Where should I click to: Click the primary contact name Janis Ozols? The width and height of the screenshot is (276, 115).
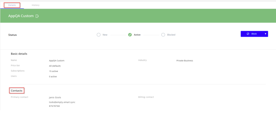pos(55,98)
